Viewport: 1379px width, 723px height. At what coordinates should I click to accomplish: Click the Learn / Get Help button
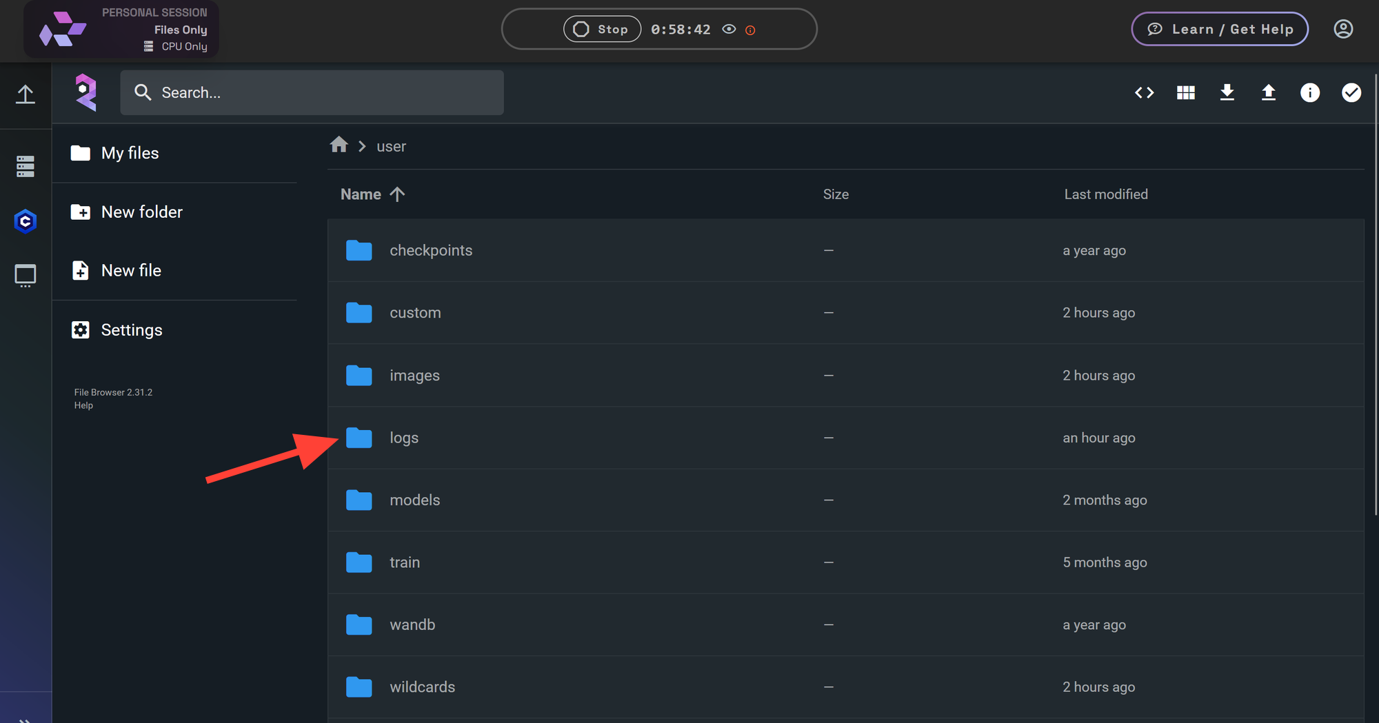point(1219,29)
